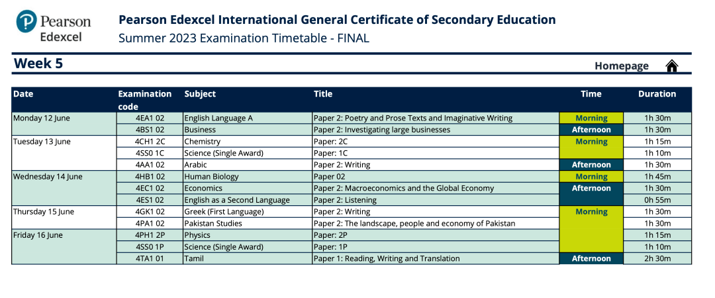Viewport: 715px width, 298px height.
Task: Select the Duration column header
Action: coord(657,94)
